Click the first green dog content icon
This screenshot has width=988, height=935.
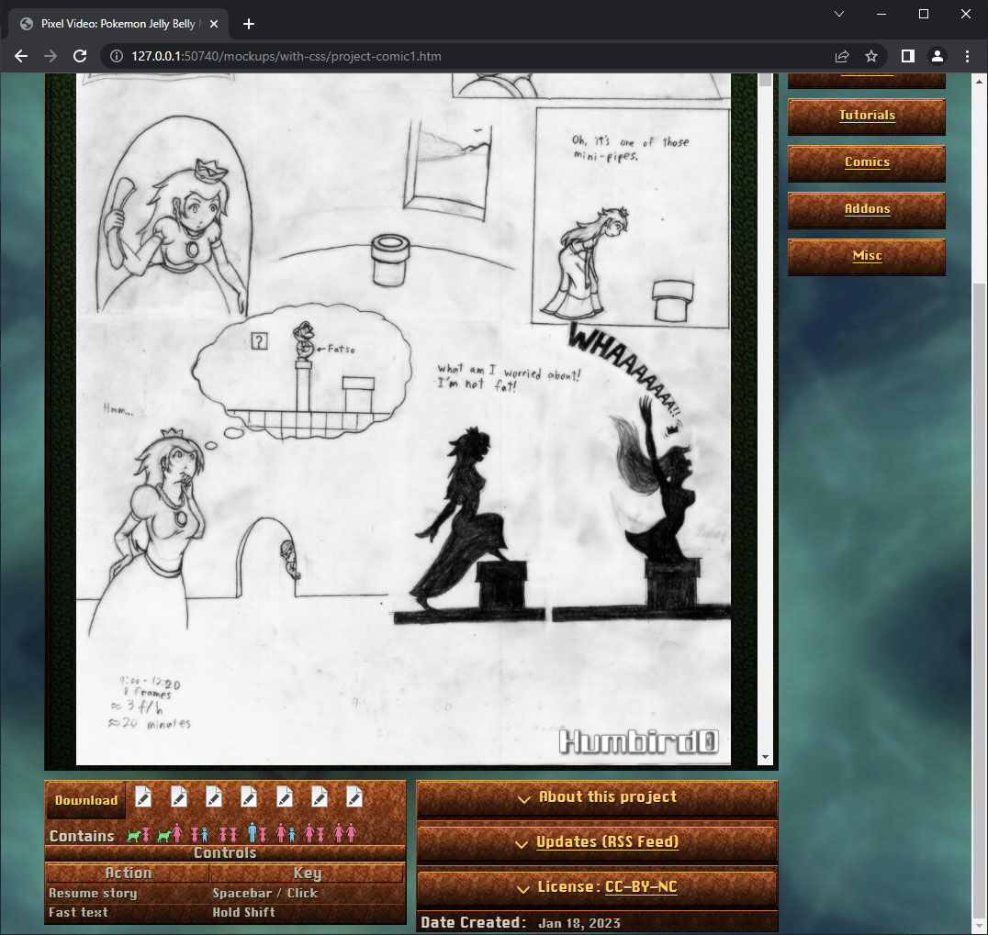pyautogui.click(x=134, y=836)
